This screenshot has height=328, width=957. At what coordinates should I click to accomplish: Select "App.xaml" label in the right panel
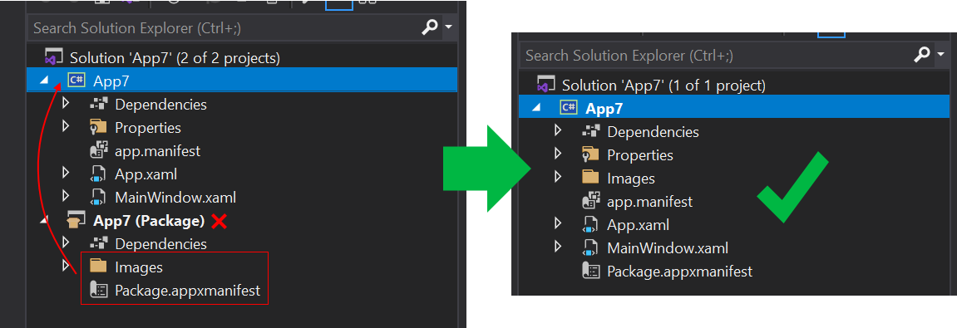click(638, 225)
